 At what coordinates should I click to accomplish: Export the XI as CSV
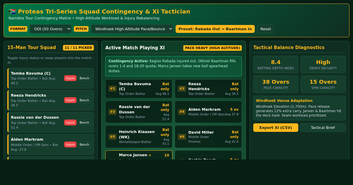click(276, 127)
